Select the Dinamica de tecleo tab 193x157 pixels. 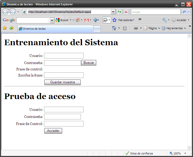click(x=56, y=29)
